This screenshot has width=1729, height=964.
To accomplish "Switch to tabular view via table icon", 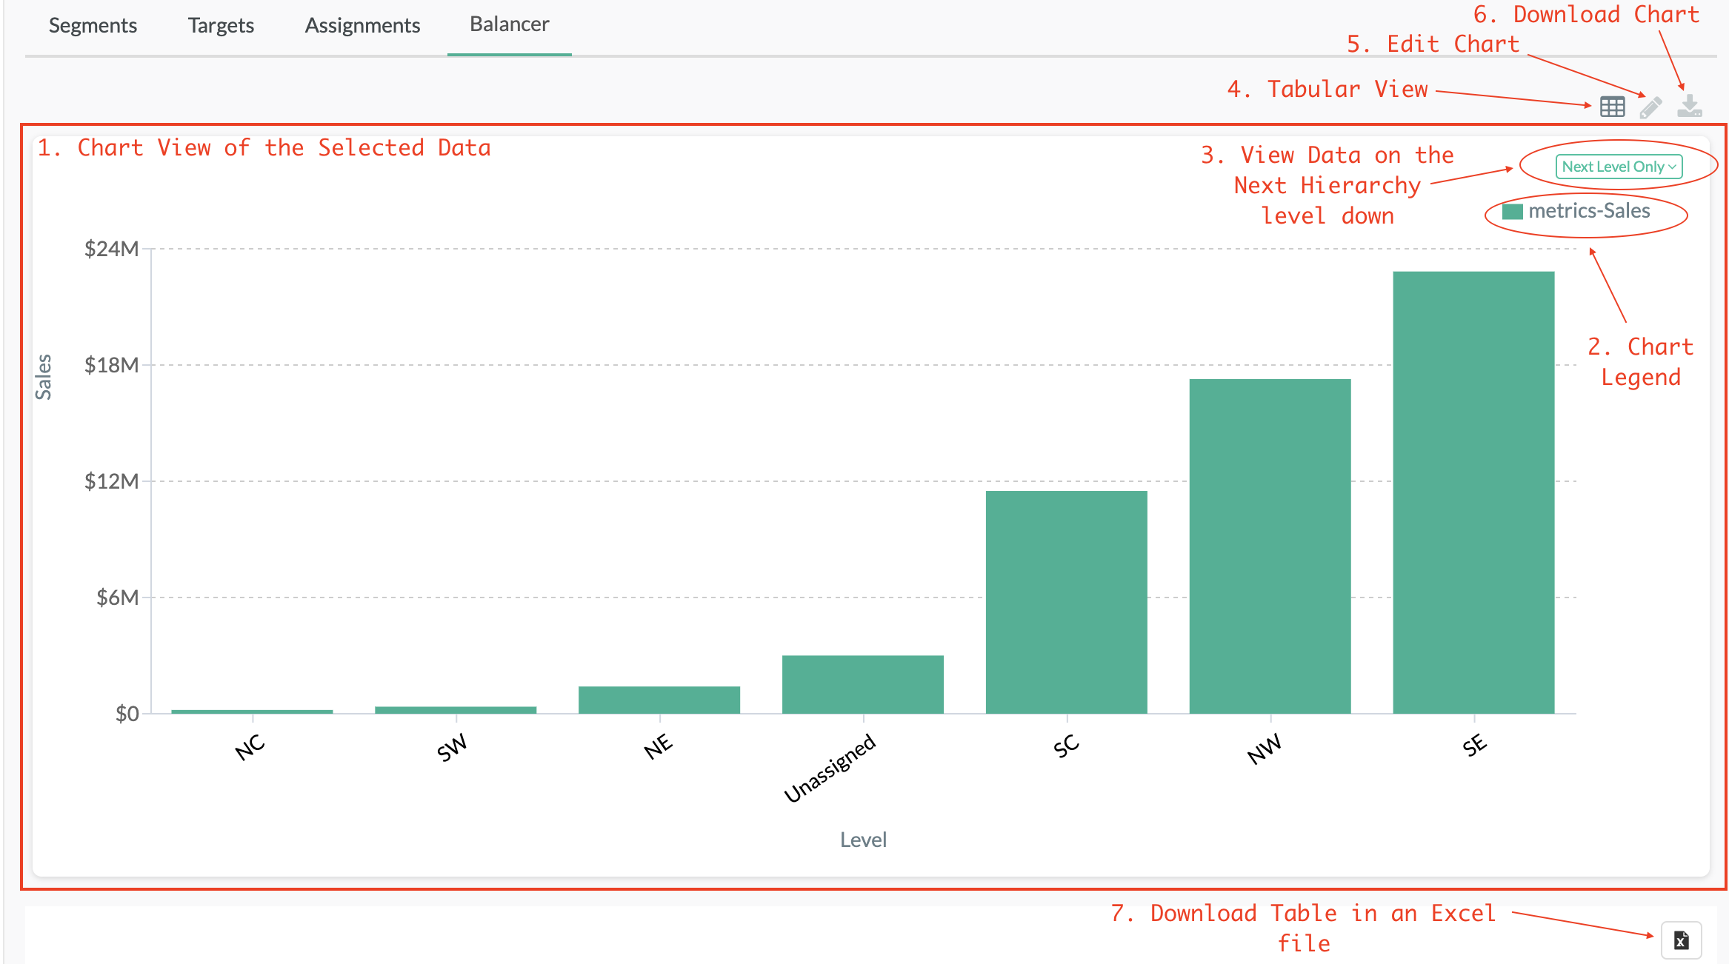I will tap(1612, 107).
